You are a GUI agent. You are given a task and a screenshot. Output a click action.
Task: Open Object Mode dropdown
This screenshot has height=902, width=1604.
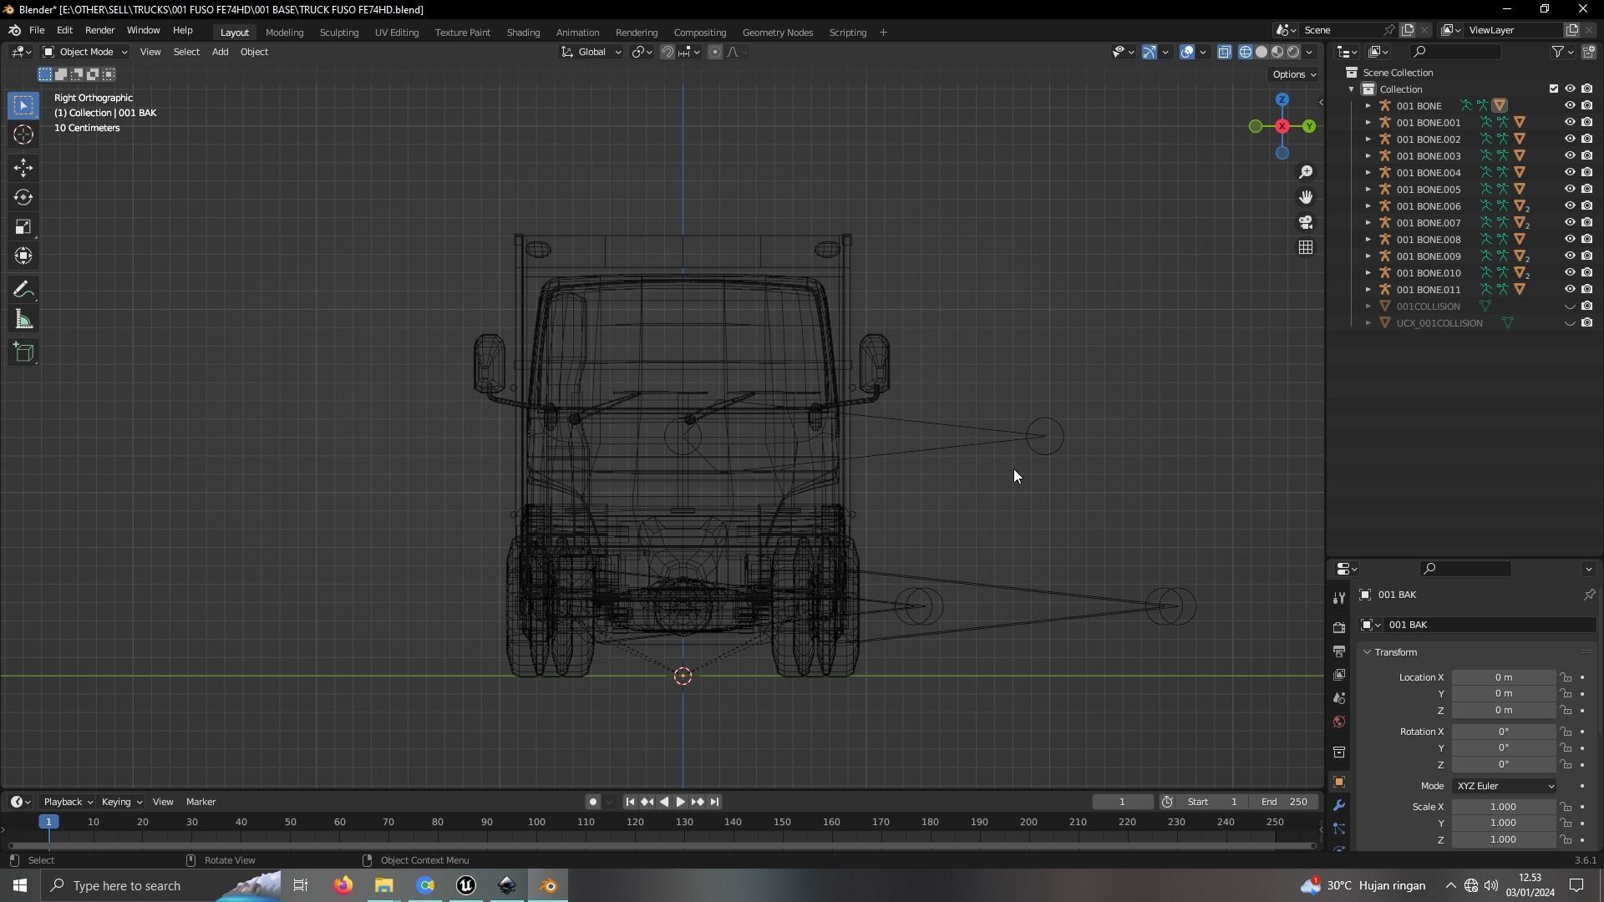(84, 52)
